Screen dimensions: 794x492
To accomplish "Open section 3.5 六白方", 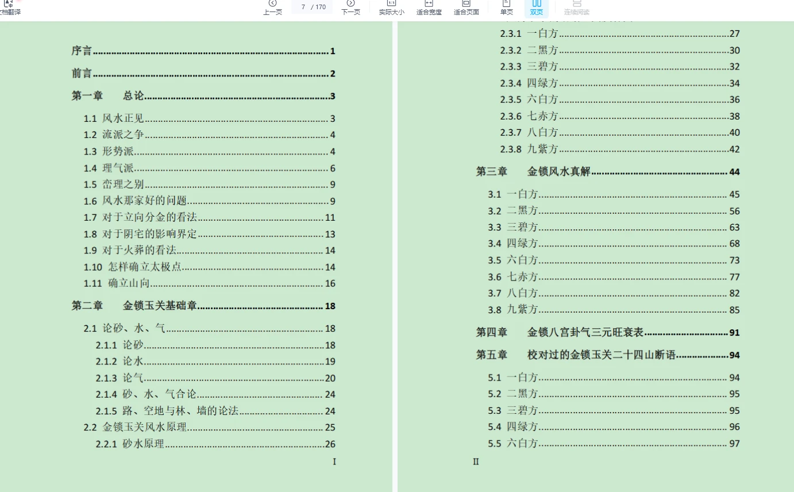I will pyautogui.click(x=614, y=260).
